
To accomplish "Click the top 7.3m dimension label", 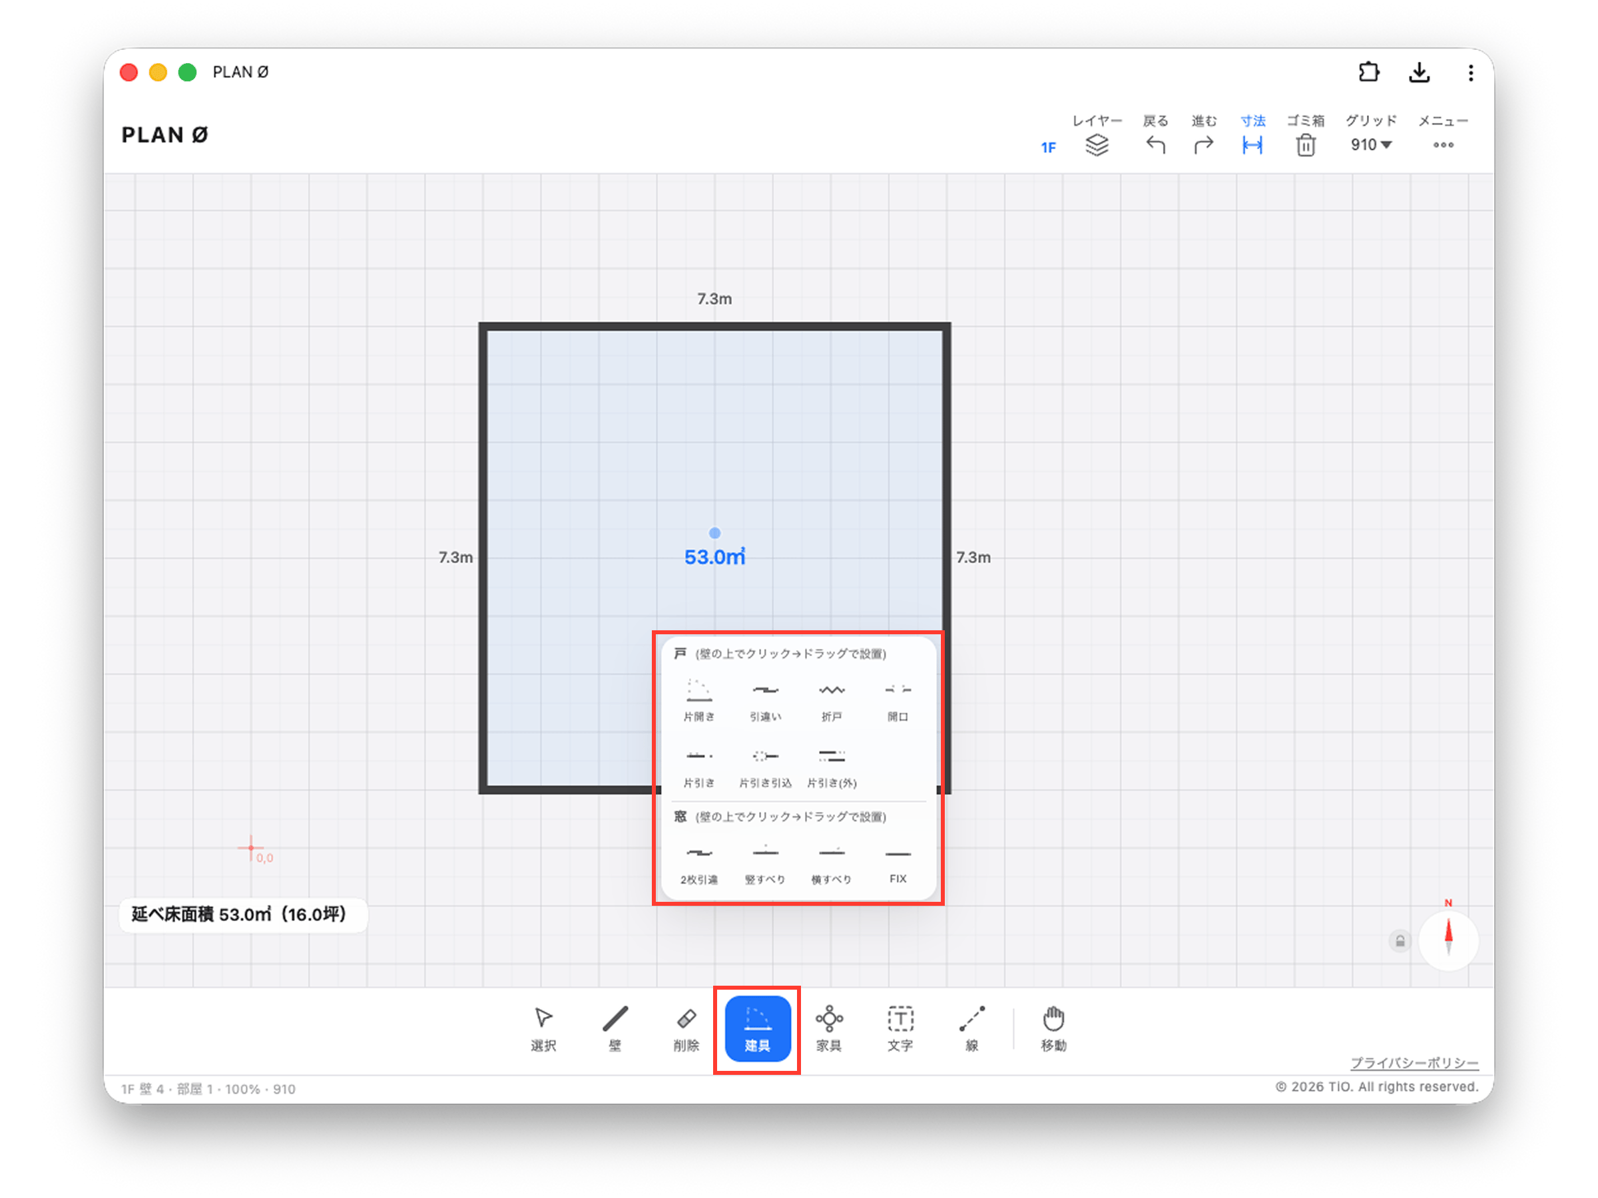I will pos(714,298).
